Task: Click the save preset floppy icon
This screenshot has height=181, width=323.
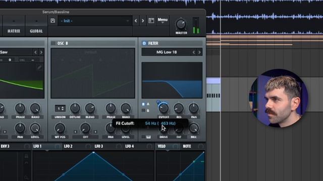Action: pyautogui.click(x=52, y=21)
